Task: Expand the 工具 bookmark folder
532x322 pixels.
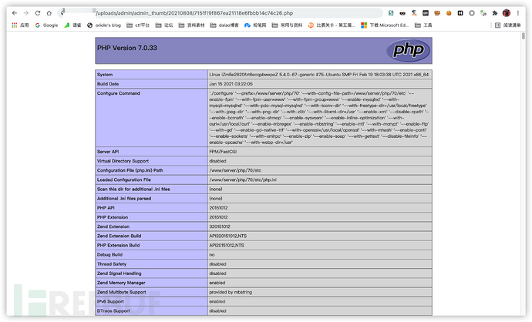Action: pos(423,25)
